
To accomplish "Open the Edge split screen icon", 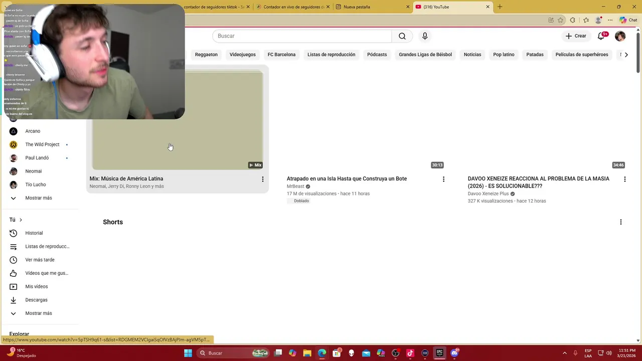I will (551, 20).
